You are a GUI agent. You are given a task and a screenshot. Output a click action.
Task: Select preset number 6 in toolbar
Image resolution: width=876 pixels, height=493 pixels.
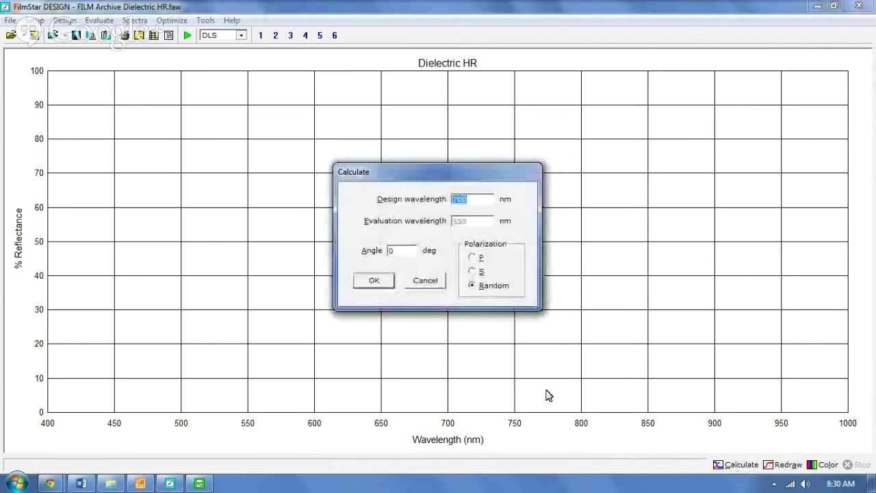click(x=335, y=35)
